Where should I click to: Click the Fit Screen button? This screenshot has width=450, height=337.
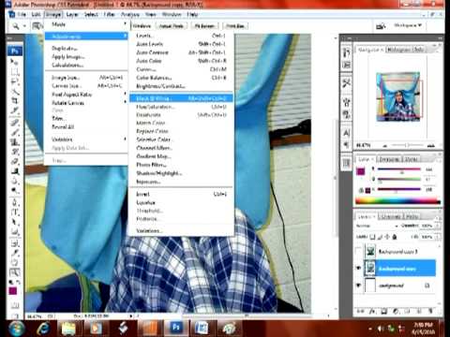coord(204,26)
